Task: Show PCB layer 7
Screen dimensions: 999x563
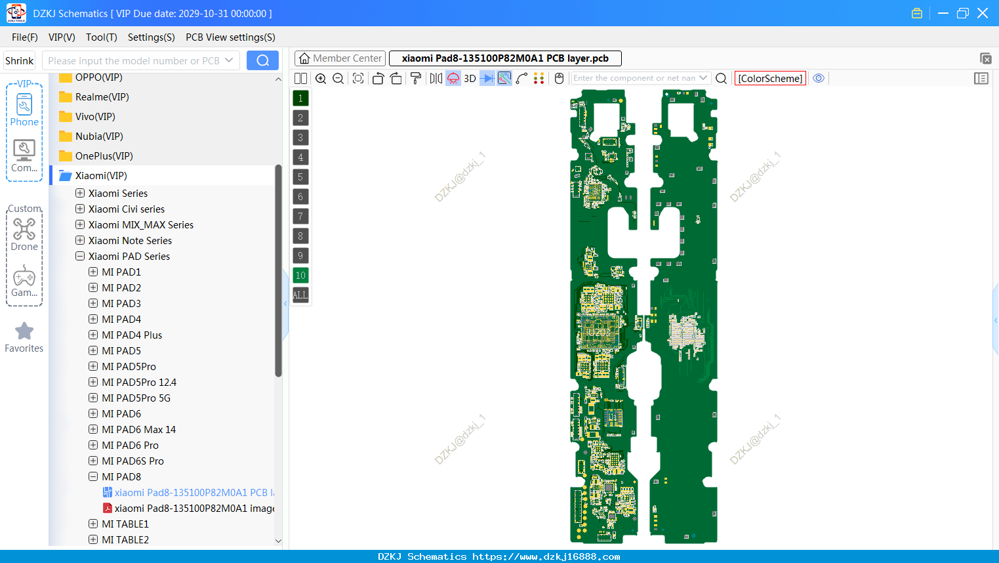Action: (300, 217)
